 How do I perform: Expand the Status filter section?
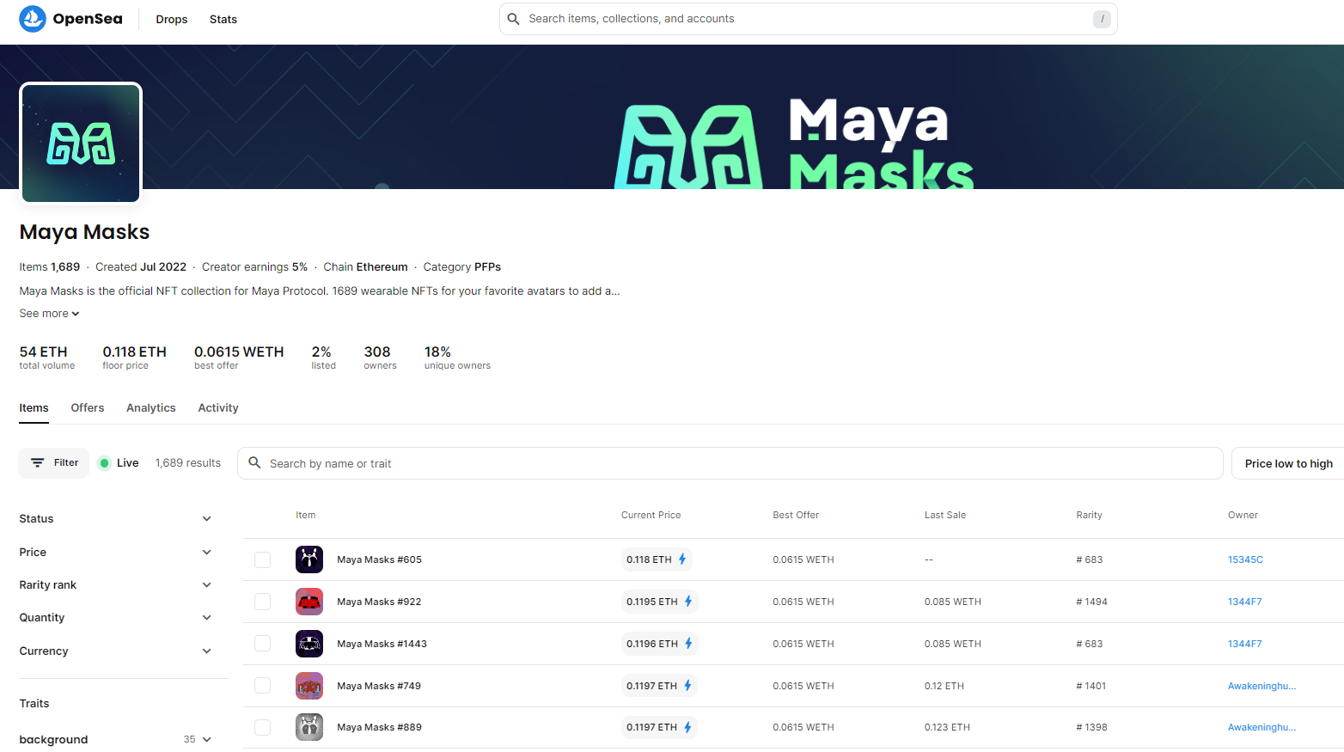point(116,519)
